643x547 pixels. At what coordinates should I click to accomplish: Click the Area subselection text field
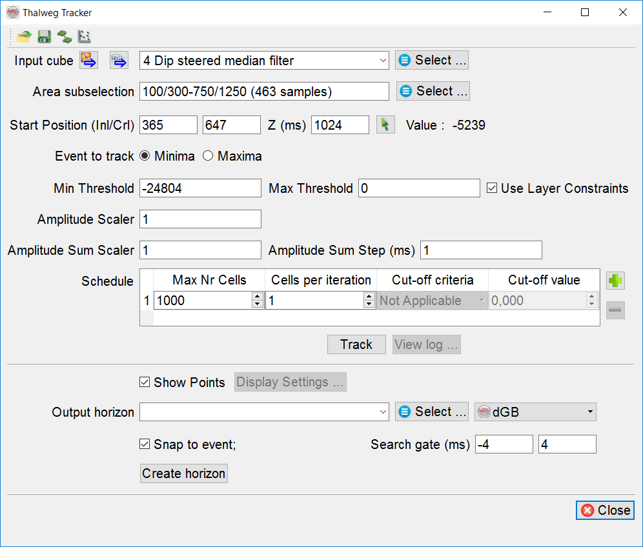pos(264,91)
